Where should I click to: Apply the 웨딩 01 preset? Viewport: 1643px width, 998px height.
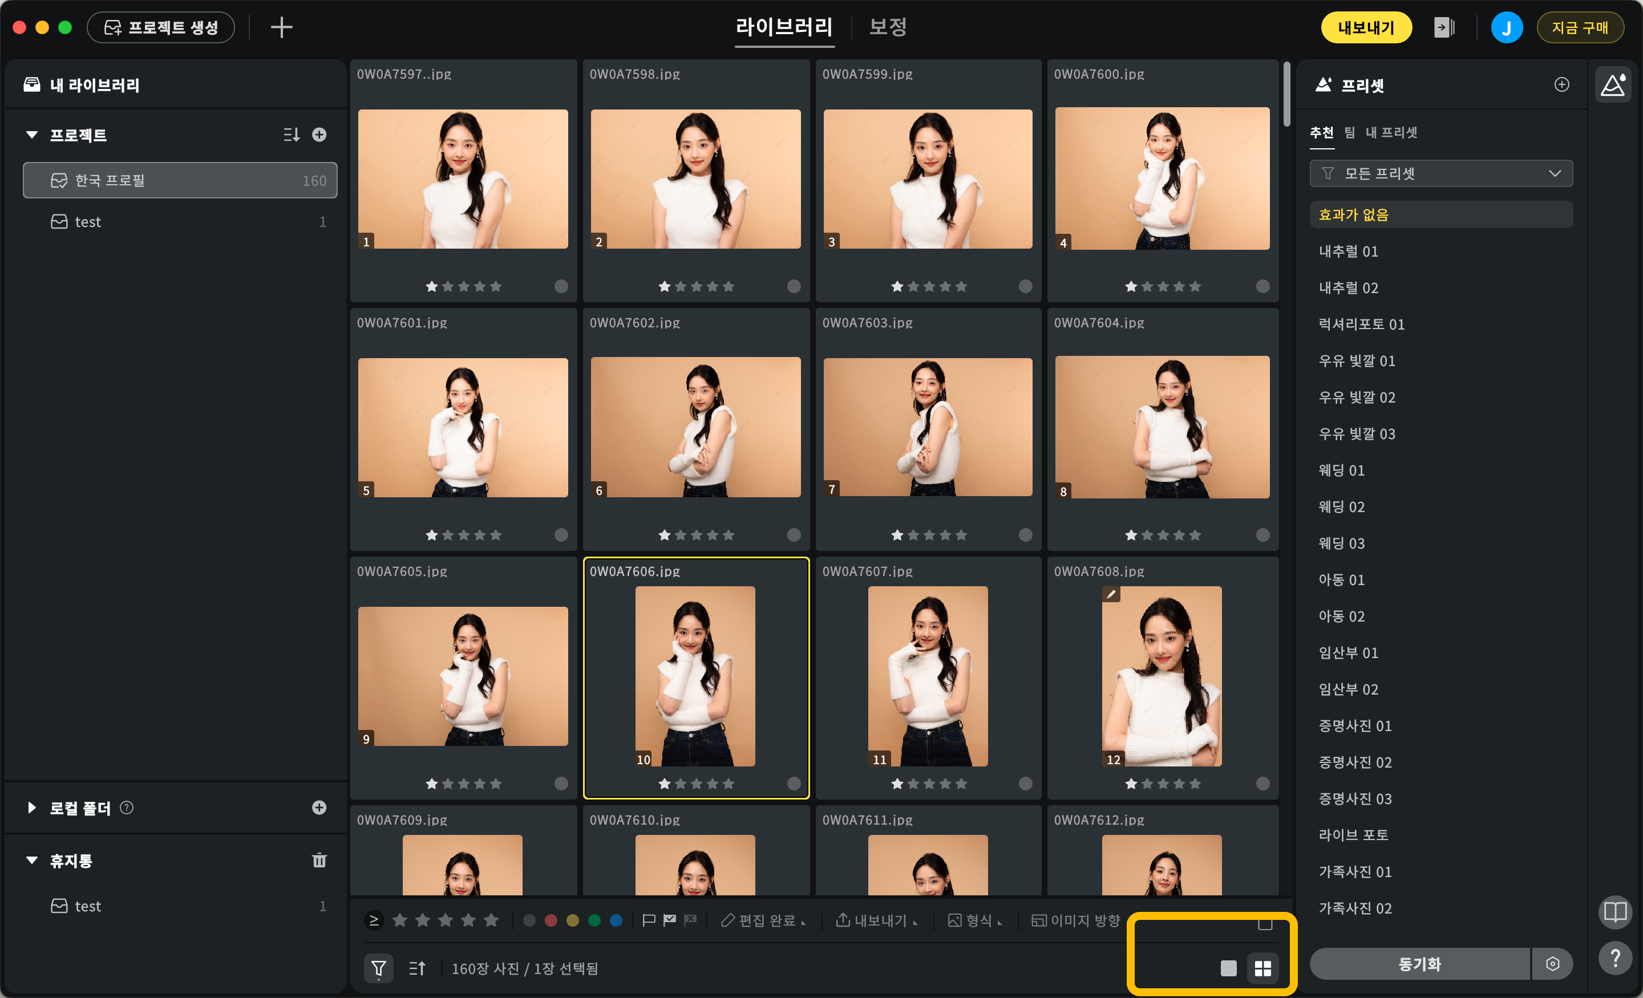pyautogui.click(x=1342, y=470)
